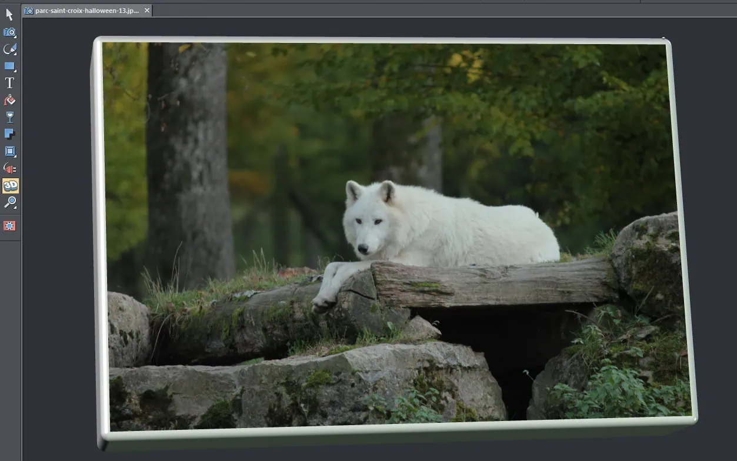
Task: Pick the Fill bucket tool
Action: (x=10, y=100)
